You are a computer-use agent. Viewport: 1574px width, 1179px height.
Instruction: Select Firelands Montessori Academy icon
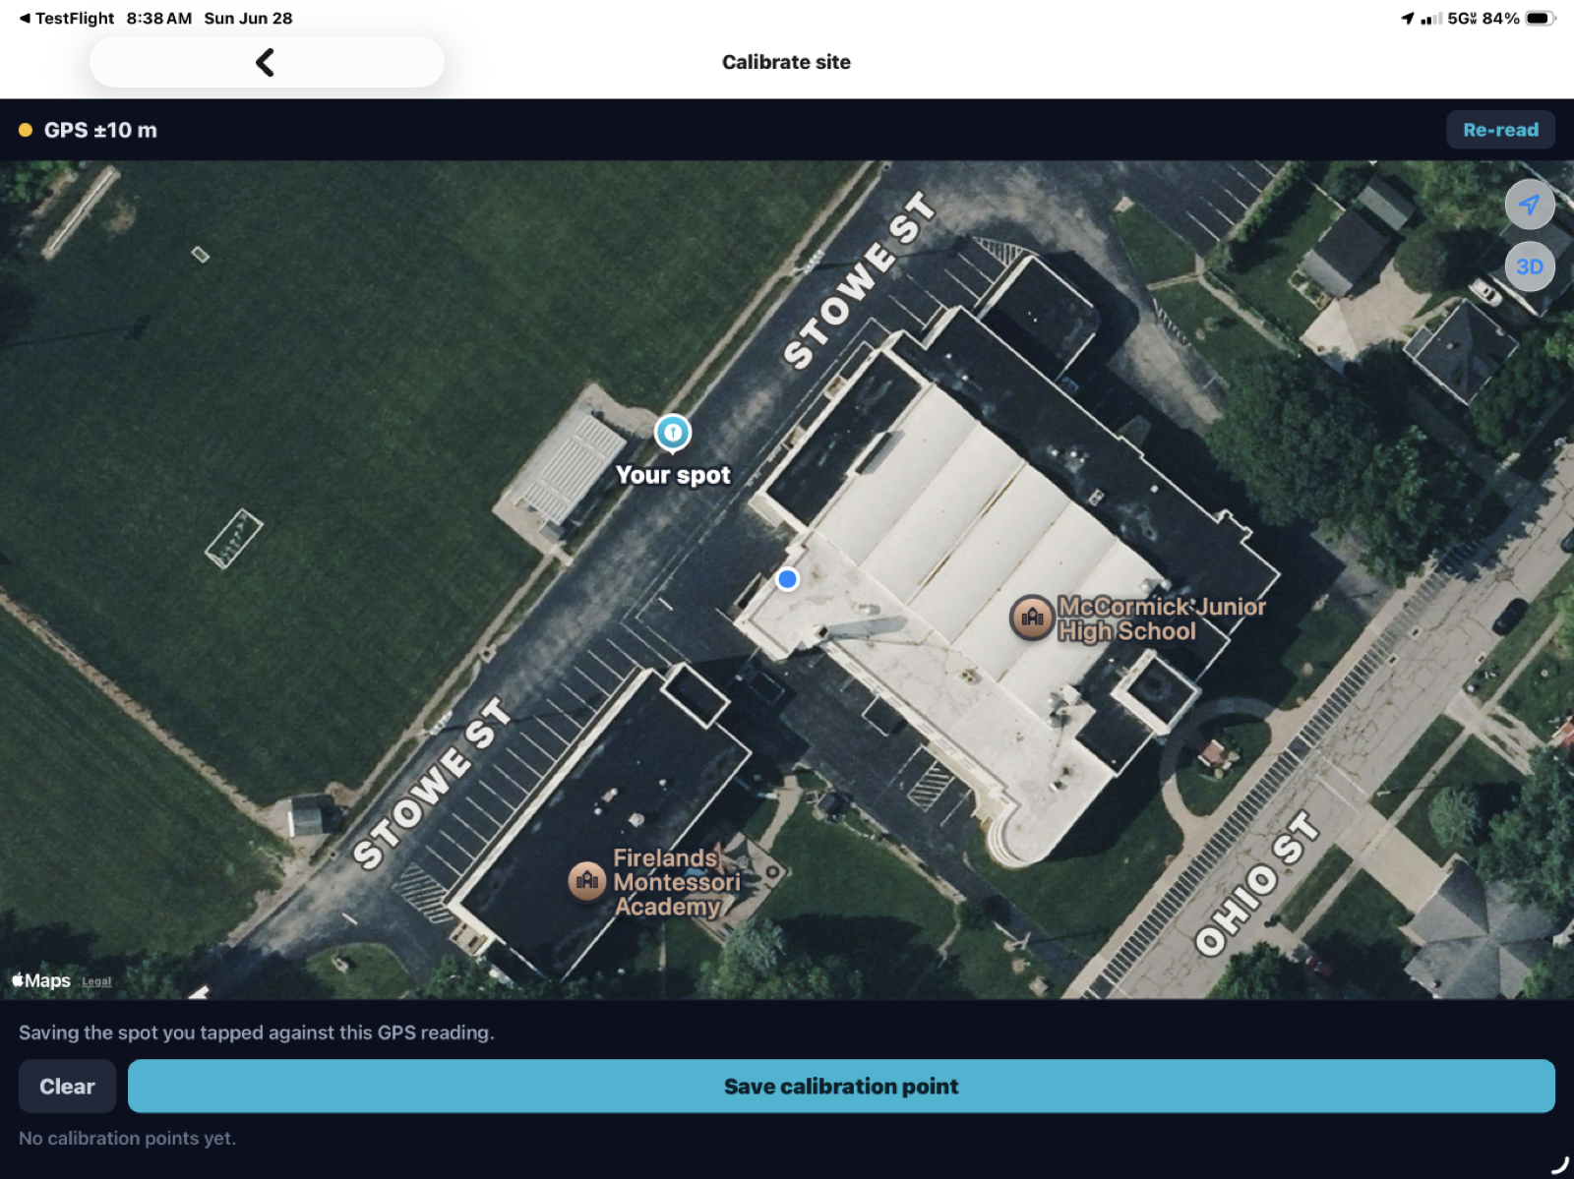pyautogui.click(x=587, y=880)
